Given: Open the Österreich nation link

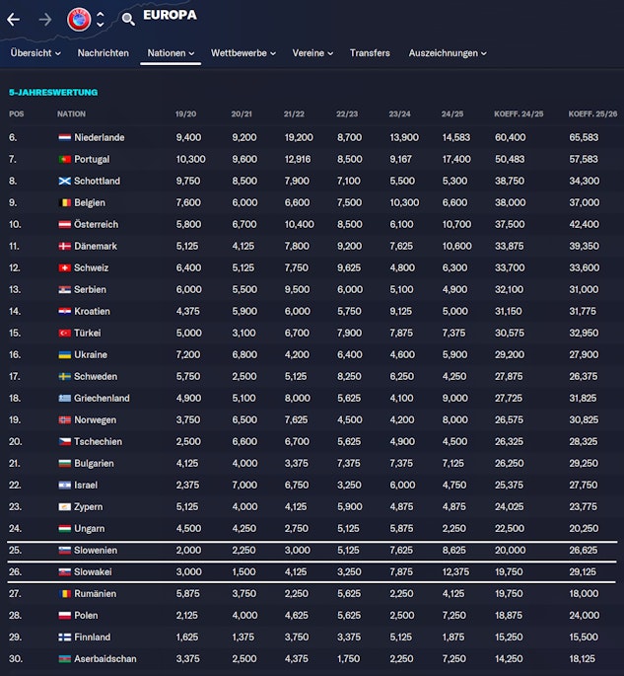Looking at the screenshot, I should pos(97,224).
